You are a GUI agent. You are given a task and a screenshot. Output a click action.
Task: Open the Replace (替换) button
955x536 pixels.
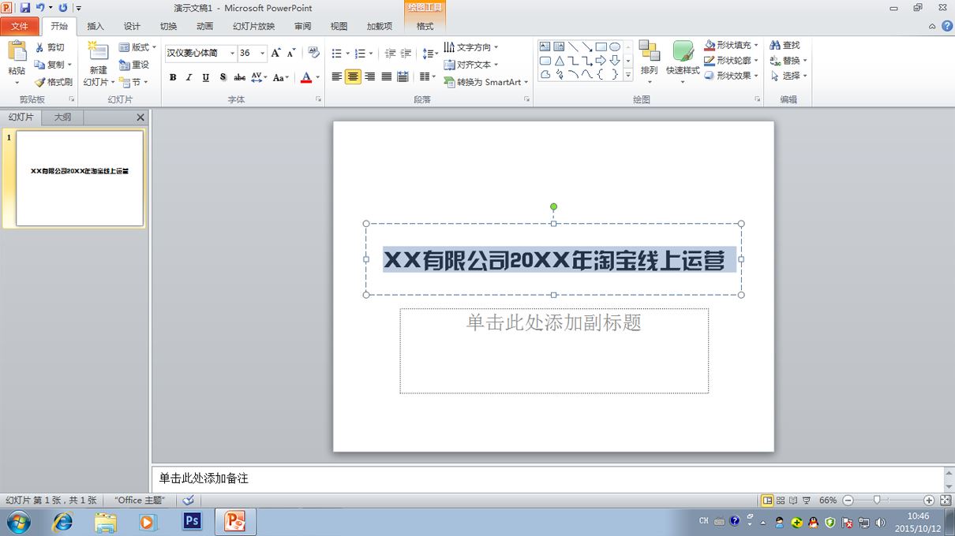(x=788, y=61)
